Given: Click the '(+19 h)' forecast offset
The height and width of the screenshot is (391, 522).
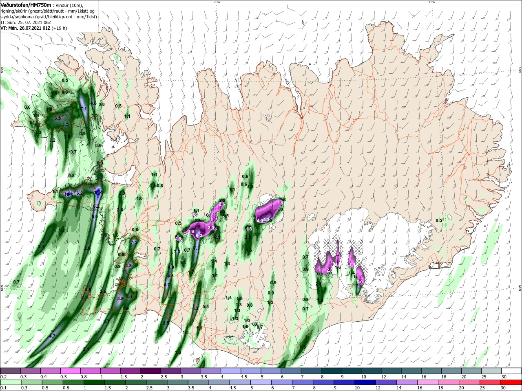Looking at the screenshot, I should tap(60, 28).
